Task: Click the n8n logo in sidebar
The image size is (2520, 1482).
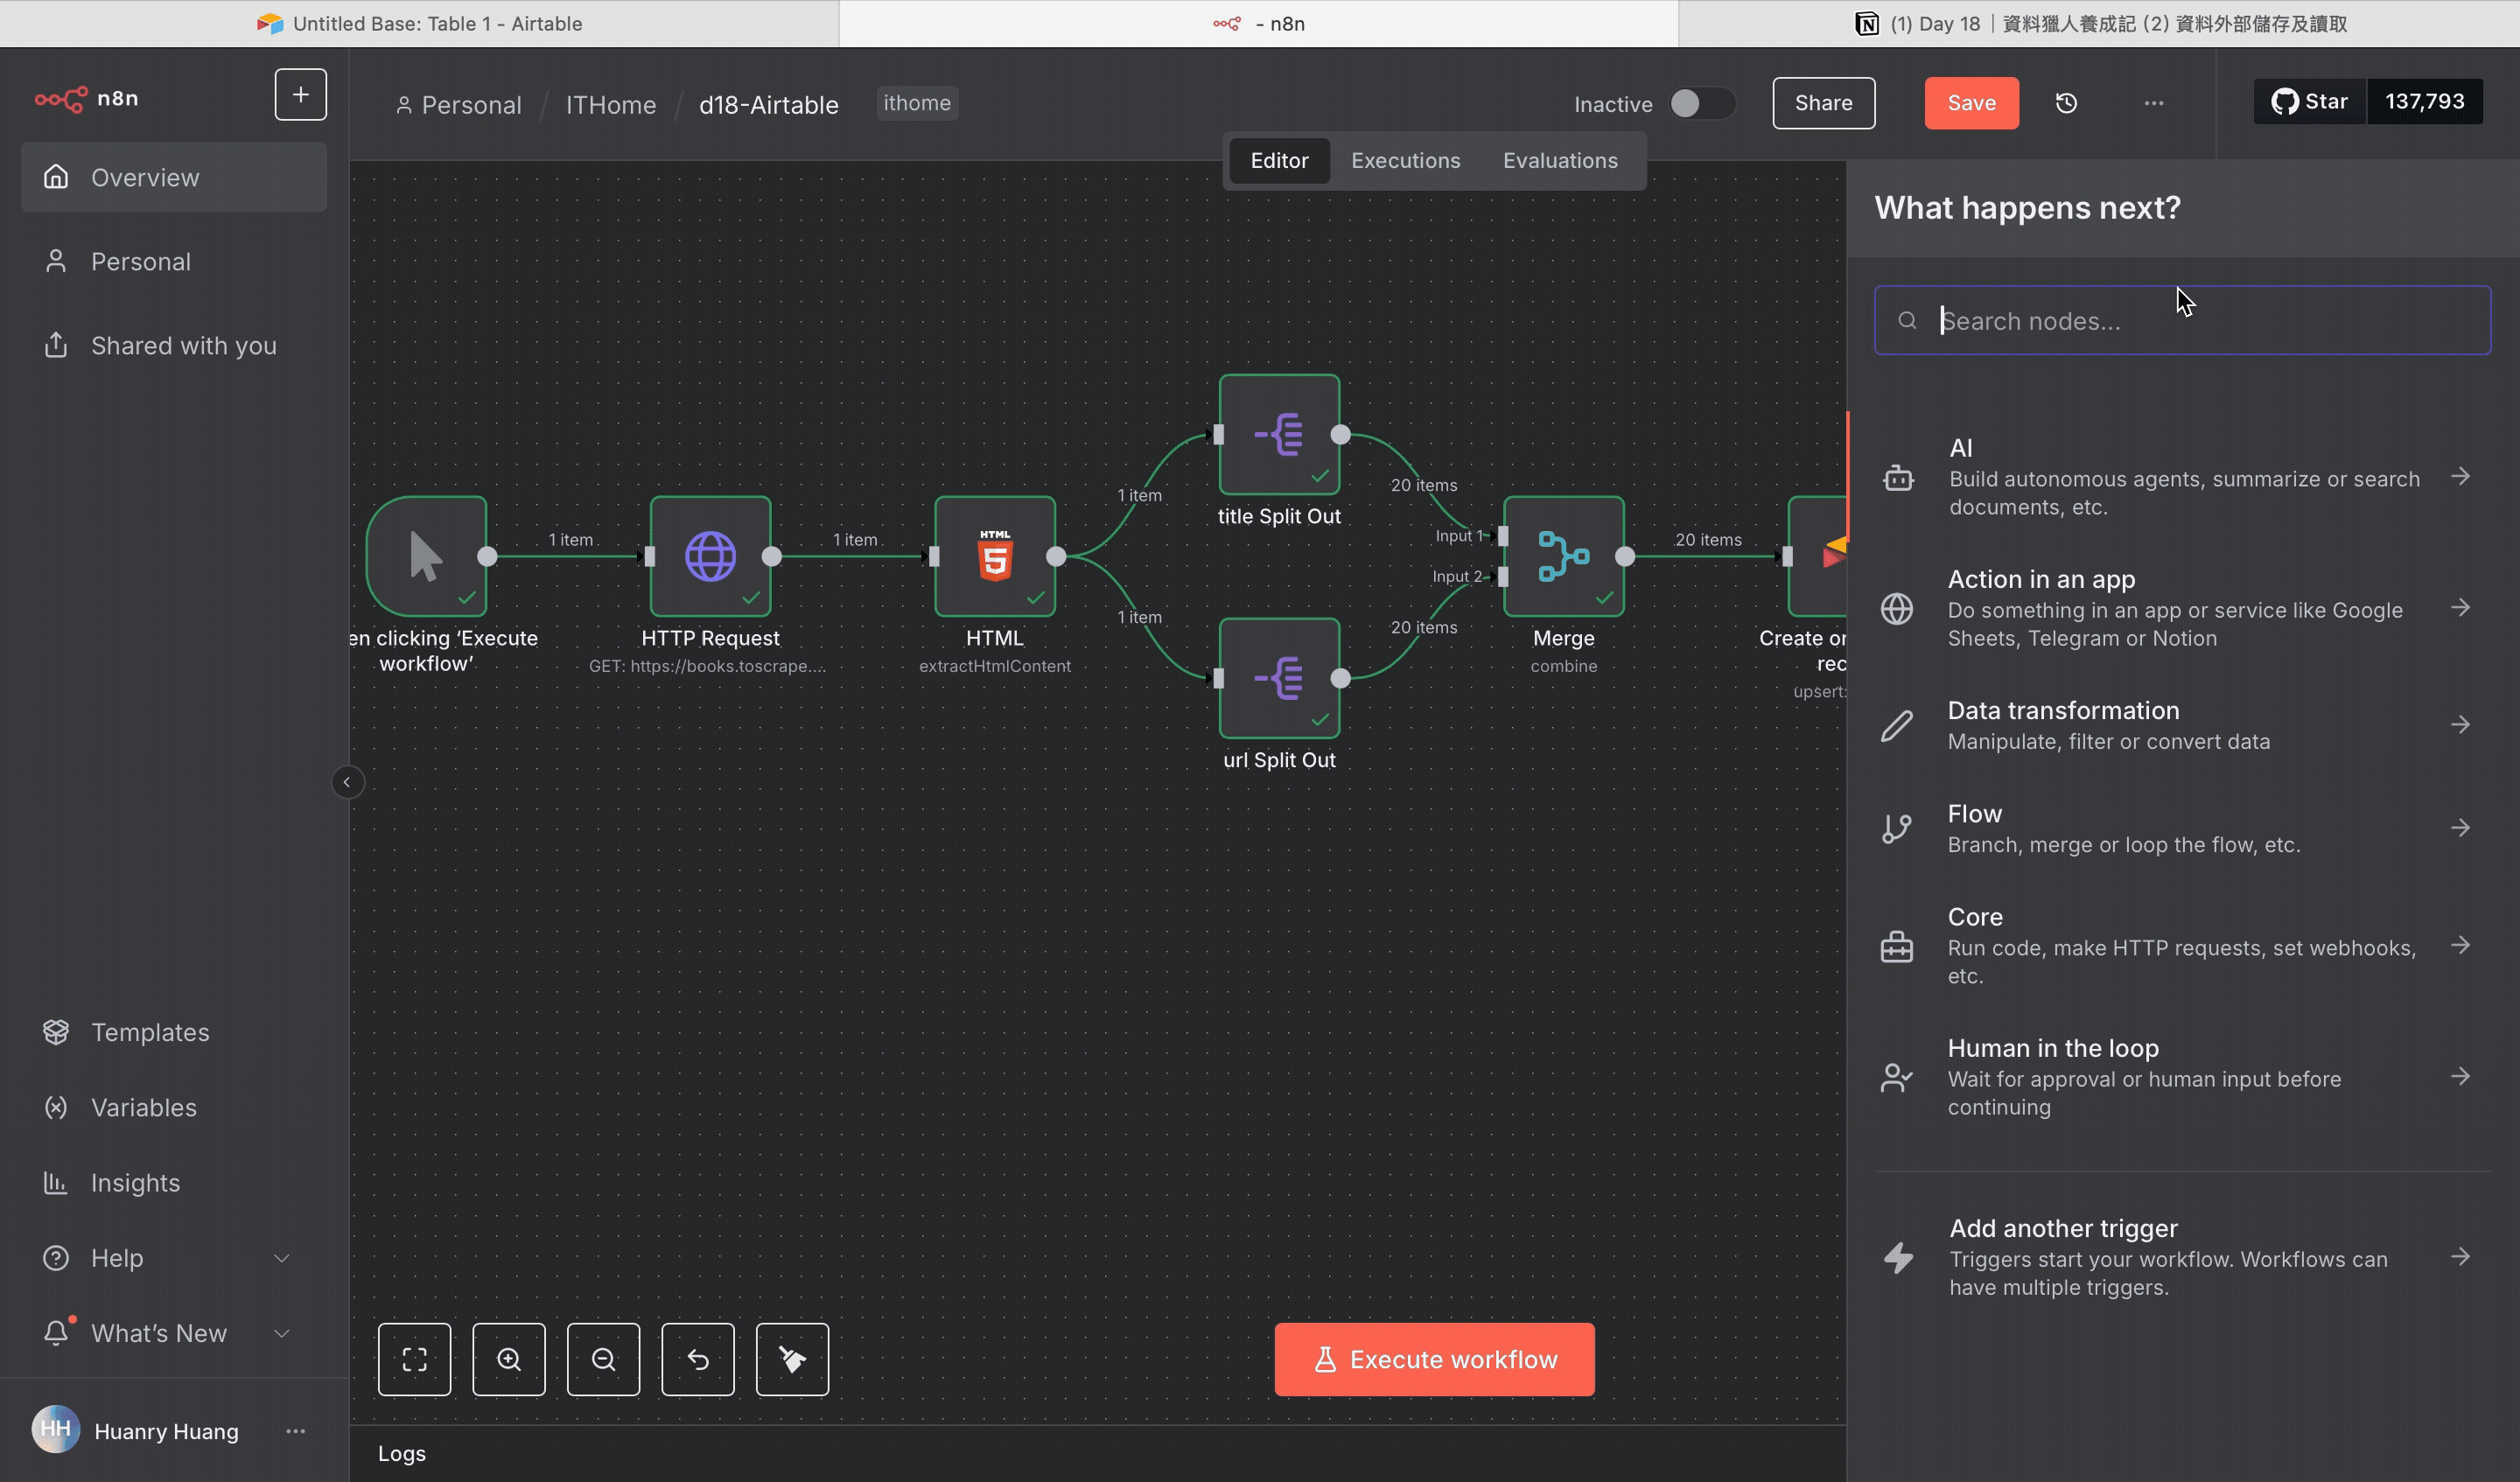Action: coord(86,98)
